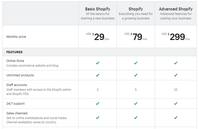Viewport: 199px width, 129px height.
Task: Click Basic Shopify checkmark for Online Store
Action: tap(97, 63)
